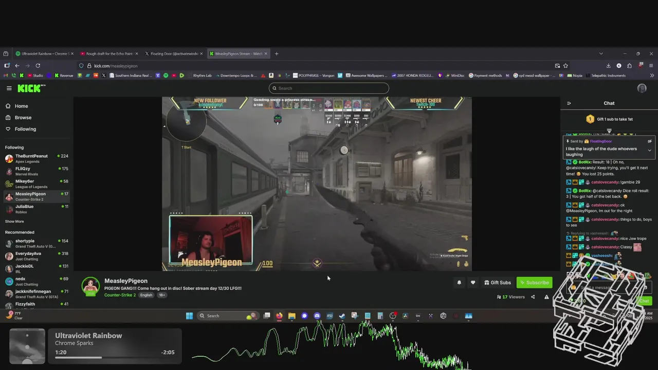Click the Kick search field

point(328,88)
